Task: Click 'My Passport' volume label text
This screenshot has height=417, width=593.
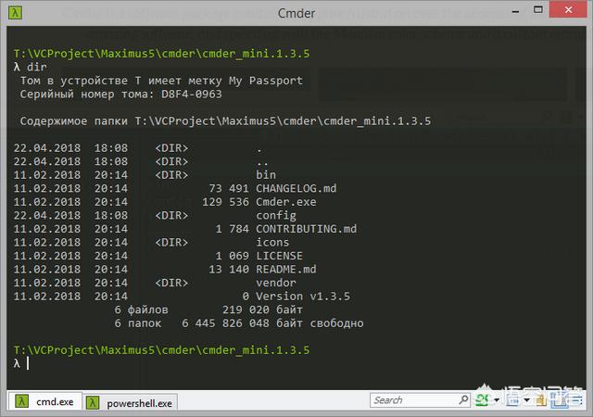Action: 266,81
